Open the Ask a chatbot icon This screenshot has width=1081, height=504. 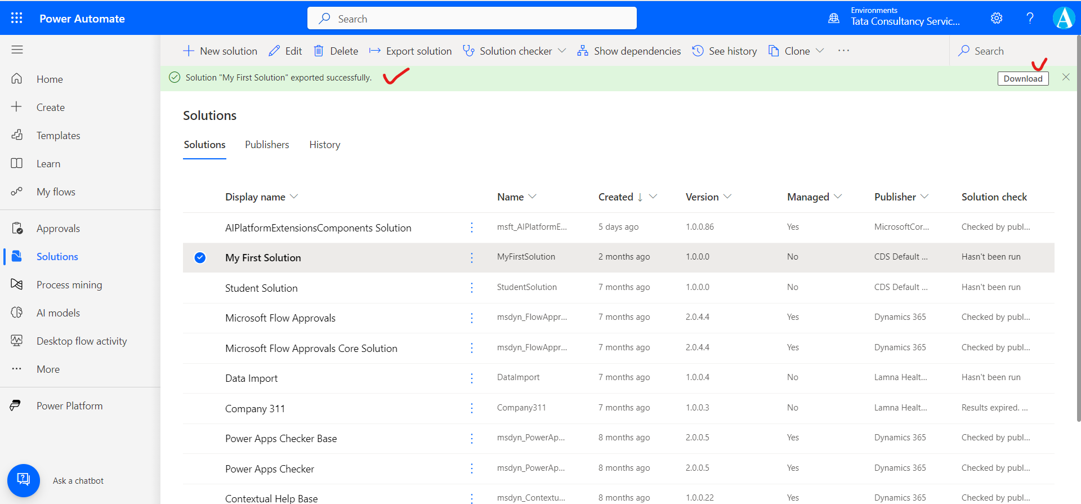[x=24, y=480]
